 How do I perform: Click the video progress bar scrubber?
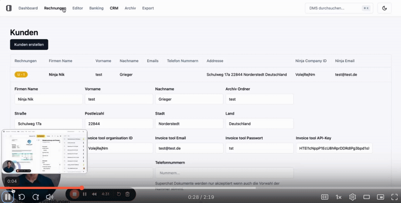(82, 188)
